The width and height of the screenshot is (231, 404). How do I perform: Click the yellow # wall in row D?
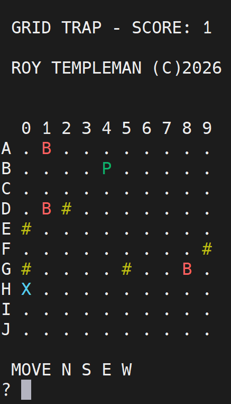coord(67,209)
